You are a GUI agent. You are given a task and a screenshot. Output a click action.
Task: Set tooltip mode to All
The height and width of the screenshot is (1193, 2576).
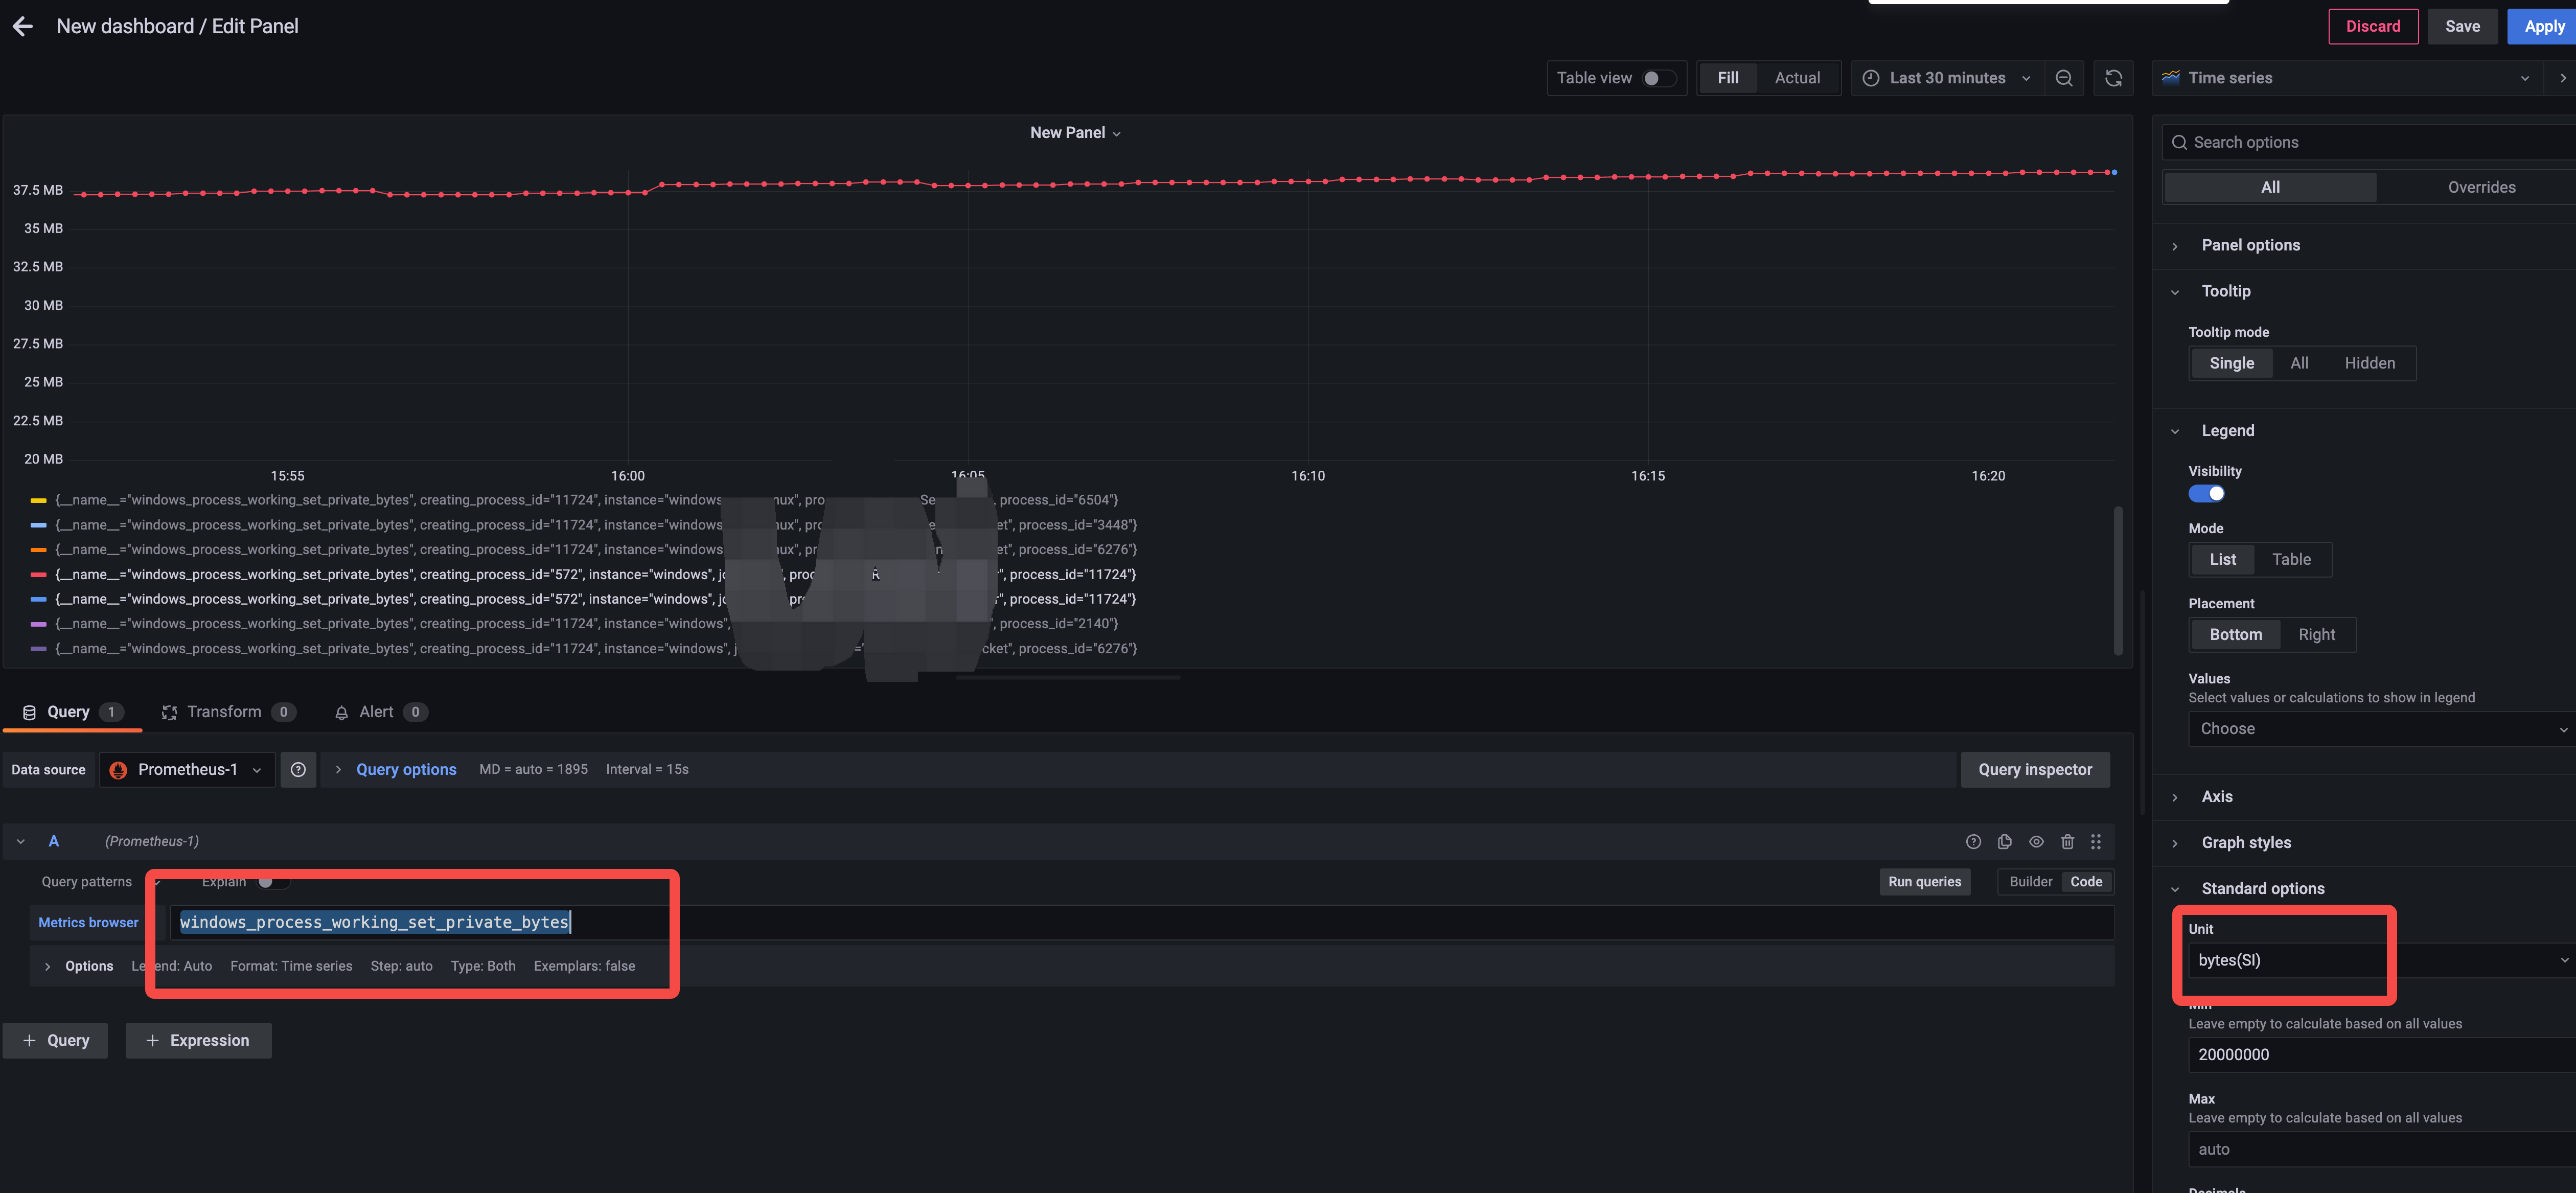pyautogui.click(x=2299, y=363)
